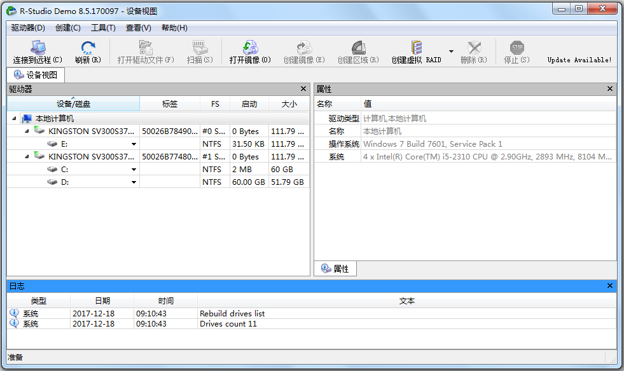
Task: Collapse the first KINGSTON disk node (#0)
Action: (27, 132)
